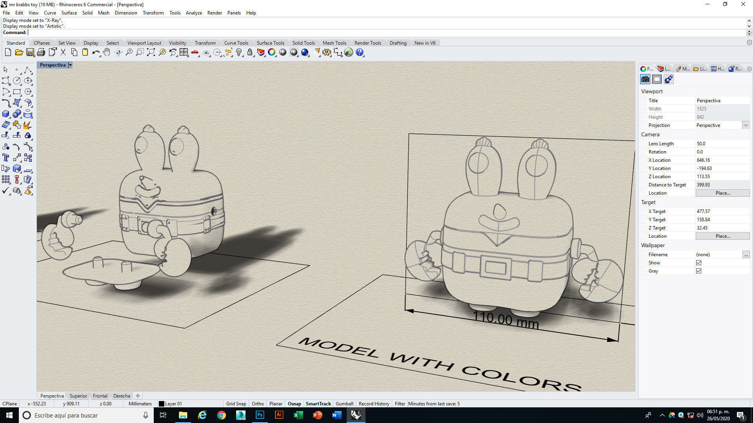Click the camera viewport properties icon
Image resolution: width=753 pixels, height=423 pixels.
coord(645,79)
